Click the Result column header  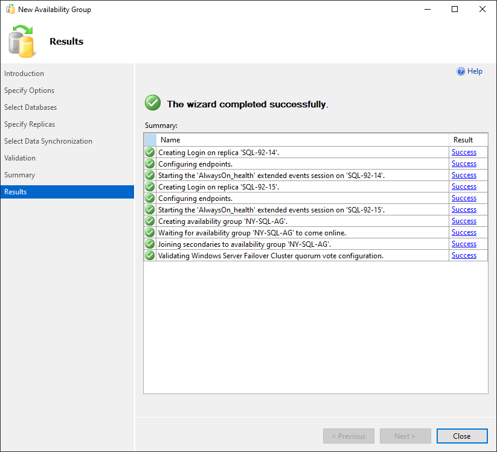pos(463,140)
